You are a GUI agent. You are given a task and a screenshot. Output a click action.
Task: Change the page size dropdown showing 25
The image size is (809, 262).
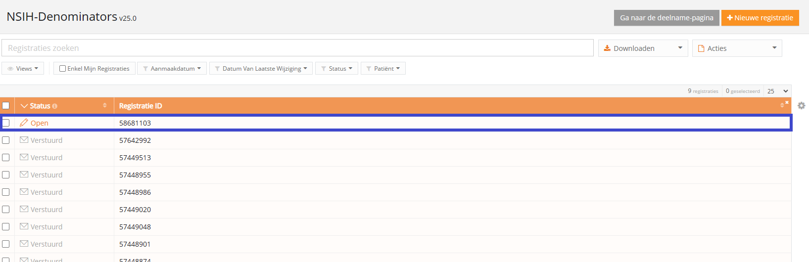(x=777, y=91)
